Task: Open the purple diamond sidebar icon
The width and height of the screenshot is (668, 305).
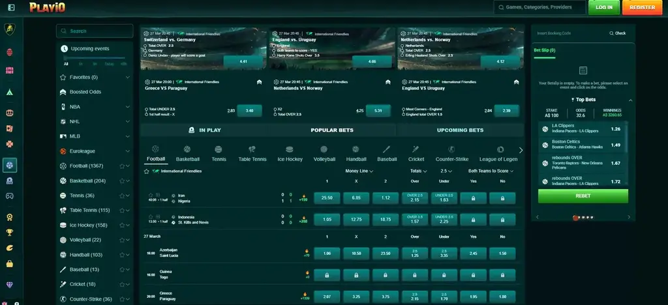Action: [x=9, y=285]
